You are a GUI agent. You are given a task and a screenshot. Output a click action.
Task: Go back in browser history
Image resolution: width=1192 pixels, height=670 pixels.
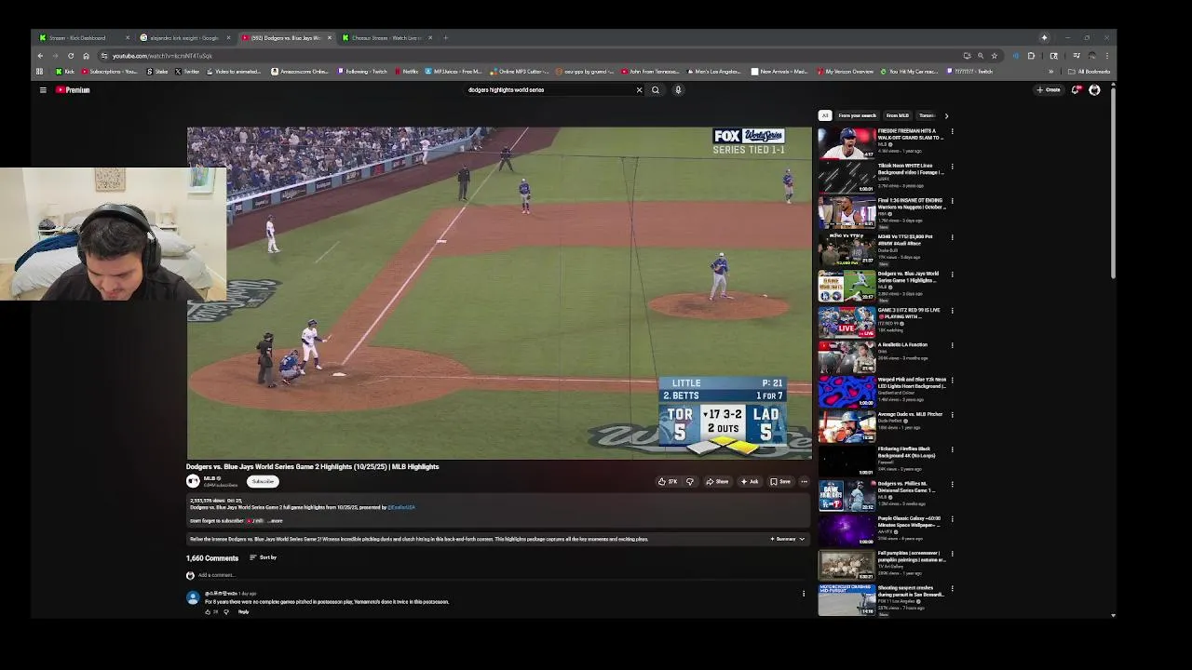point(40,56)
